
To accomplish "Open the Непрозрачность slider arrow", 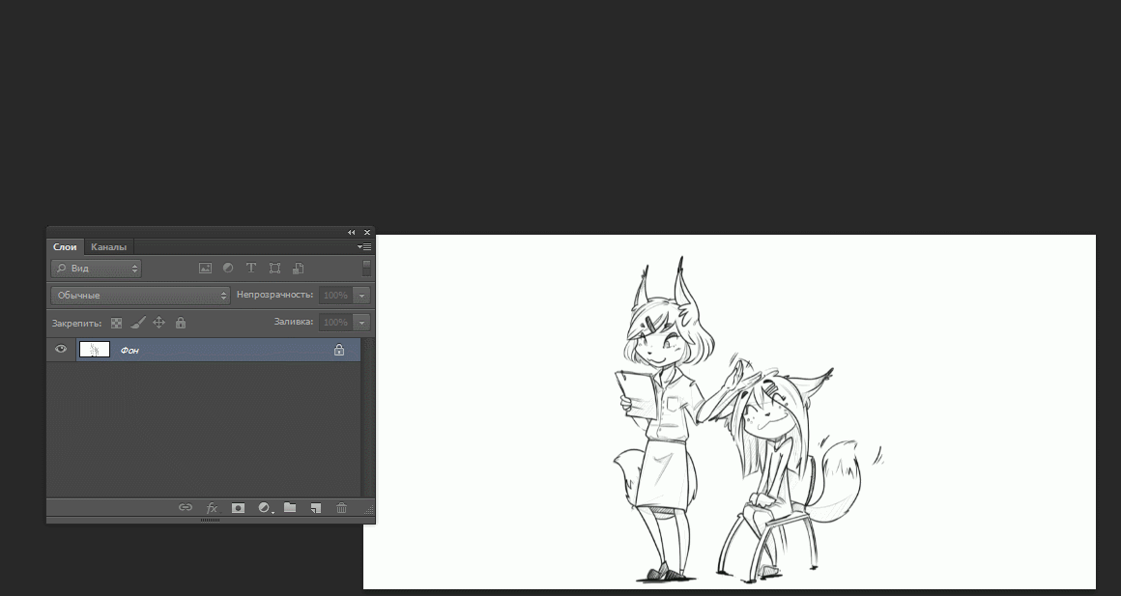I will (x=361, y=296).
